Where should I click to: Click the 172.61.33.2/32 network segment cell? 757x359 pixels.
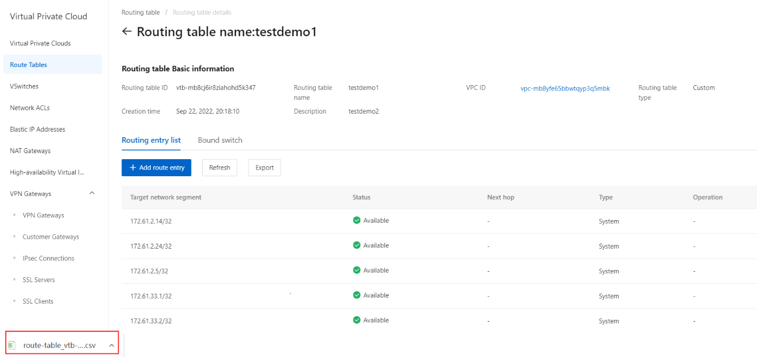[x=151, y=321]
